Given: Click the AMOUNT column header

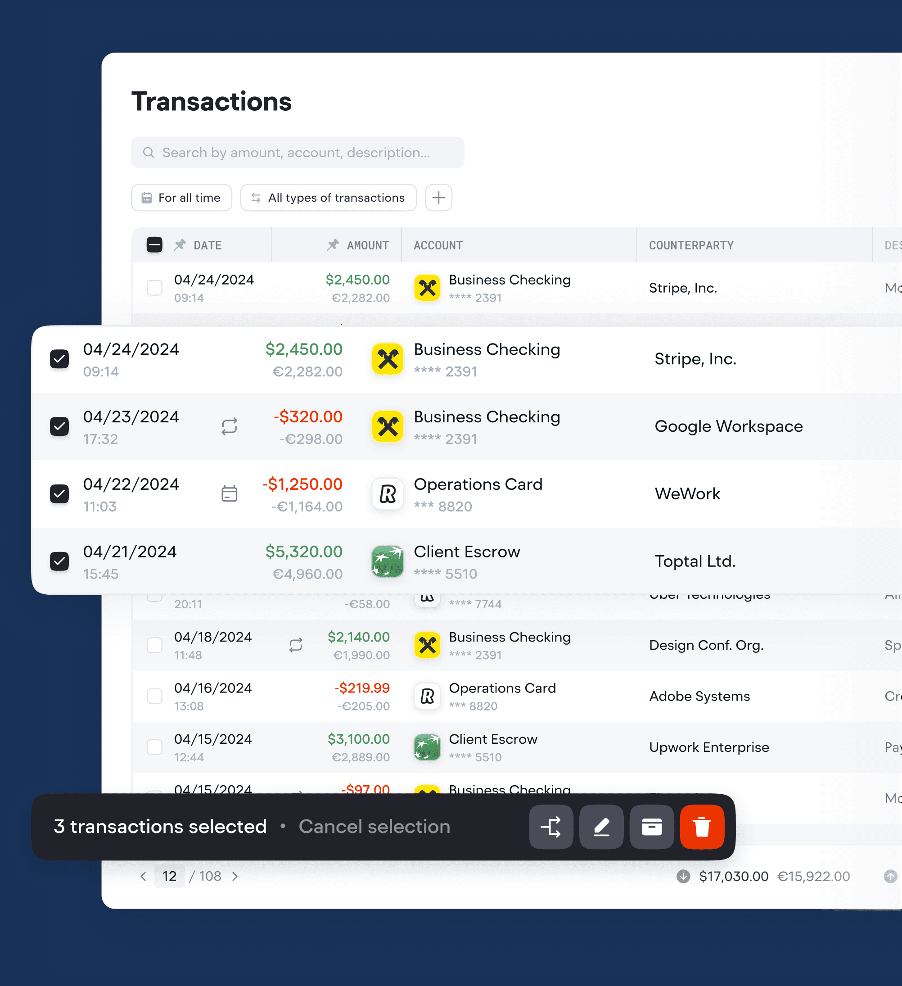Looking at the screenshot, I should (368, 245).
